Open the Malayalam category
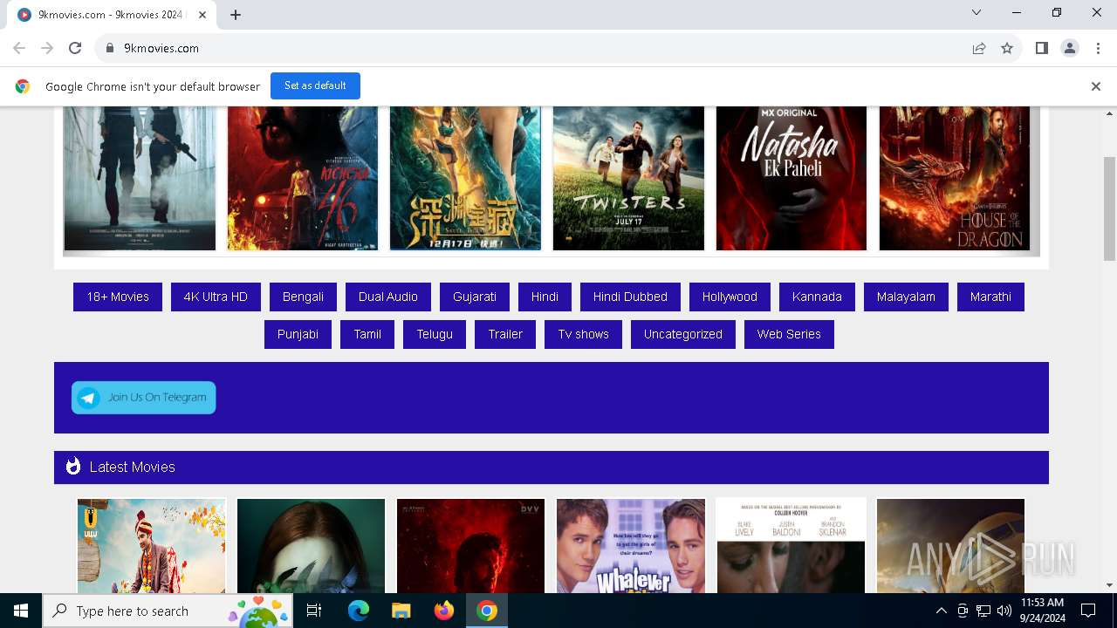This screenshot has width=1117, height=628. [x=906, y=297]
